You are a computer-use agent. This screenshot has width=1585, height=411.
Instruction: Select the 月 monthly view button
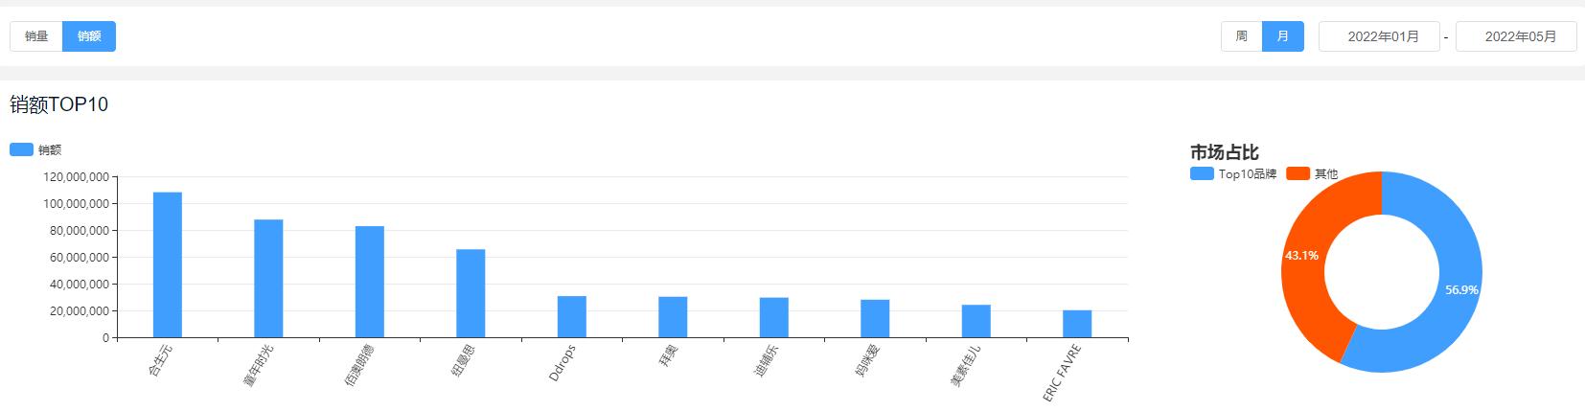(x=1283, y=36)
